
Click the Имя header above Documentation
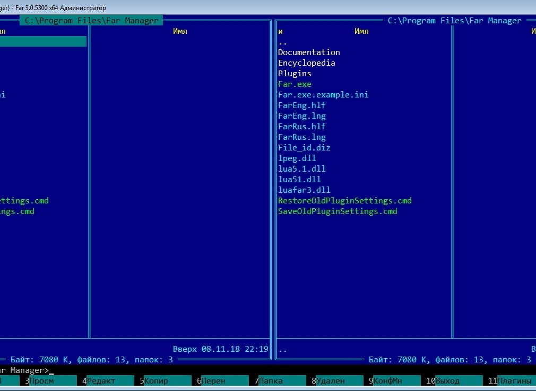coord(361,31)
